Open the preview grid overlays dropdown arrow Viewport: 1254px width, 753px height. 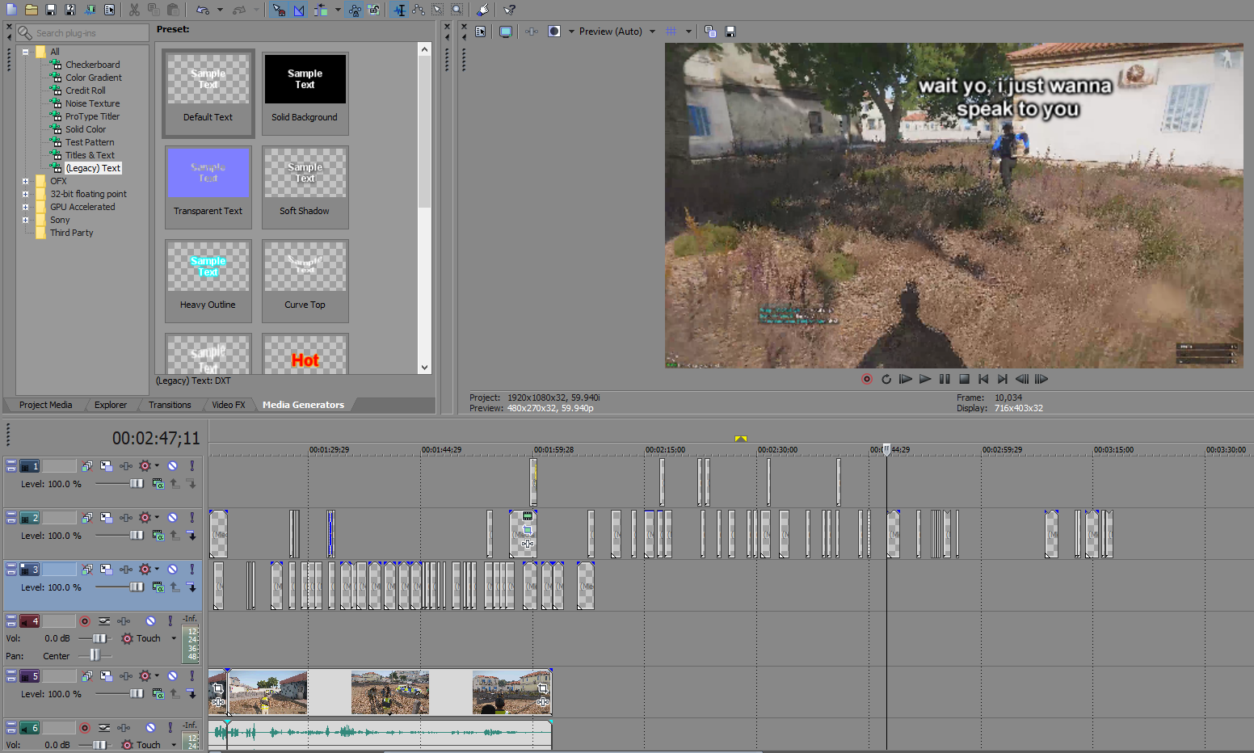[x=688, y=32]
